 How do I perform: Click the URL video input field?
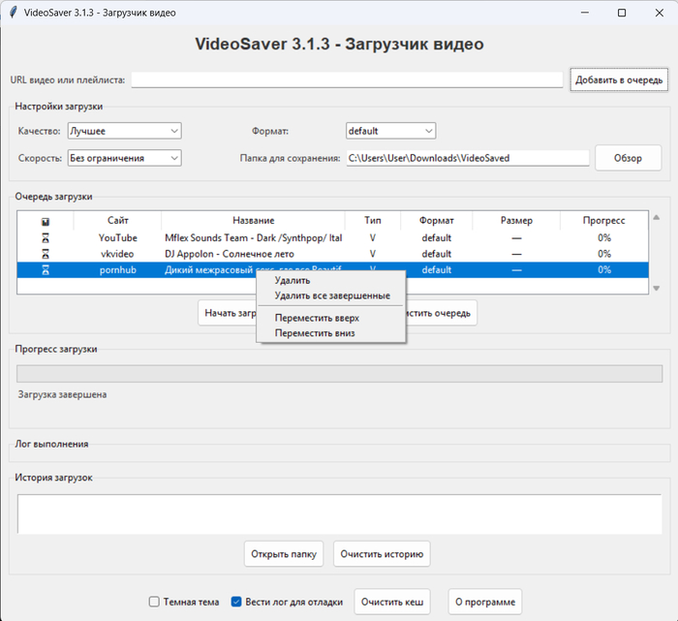coord(347,79)
